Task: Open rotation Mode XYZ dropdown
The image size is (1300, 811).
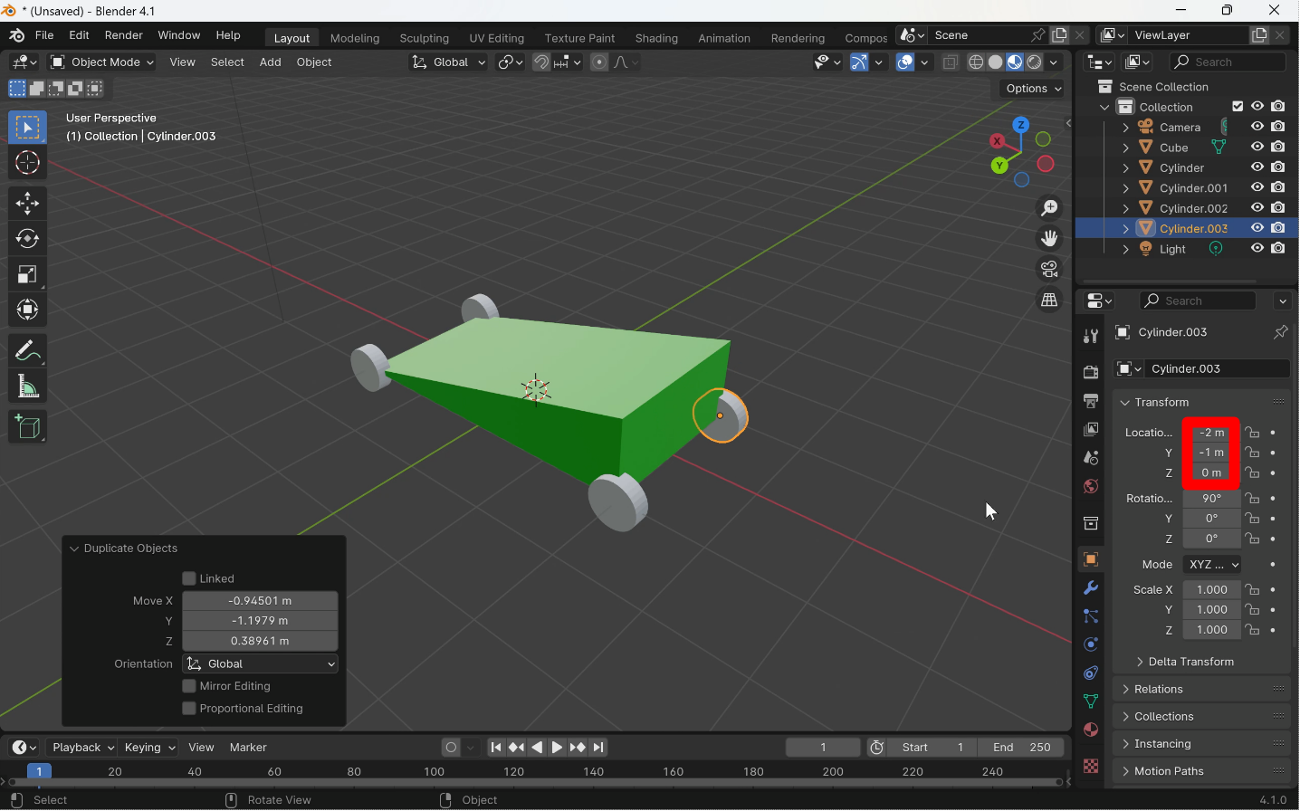Action: click(x=1212, y=565)
